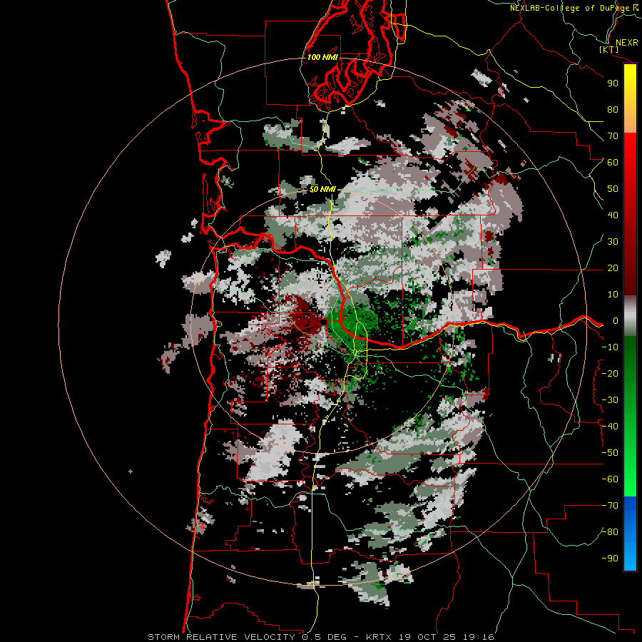Click the "100 NMI" range ring label
Image resolution: width=642 pixels, height=642 pixels.
tap(322, 57)
